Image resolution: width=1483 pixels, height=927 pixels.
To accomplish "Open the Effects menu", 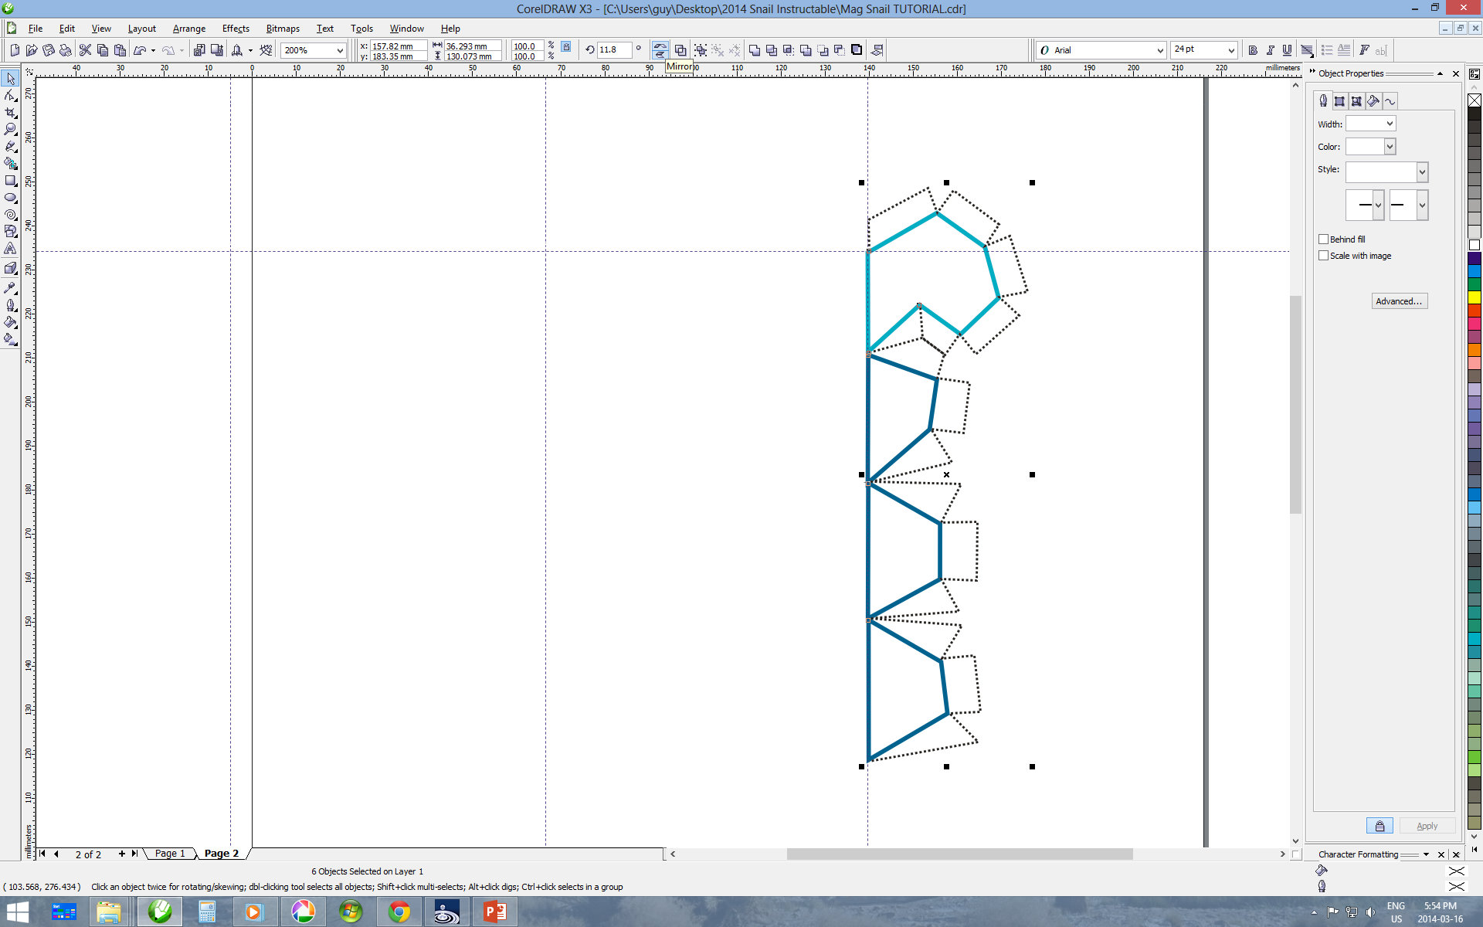I will (x=234, y=28).
